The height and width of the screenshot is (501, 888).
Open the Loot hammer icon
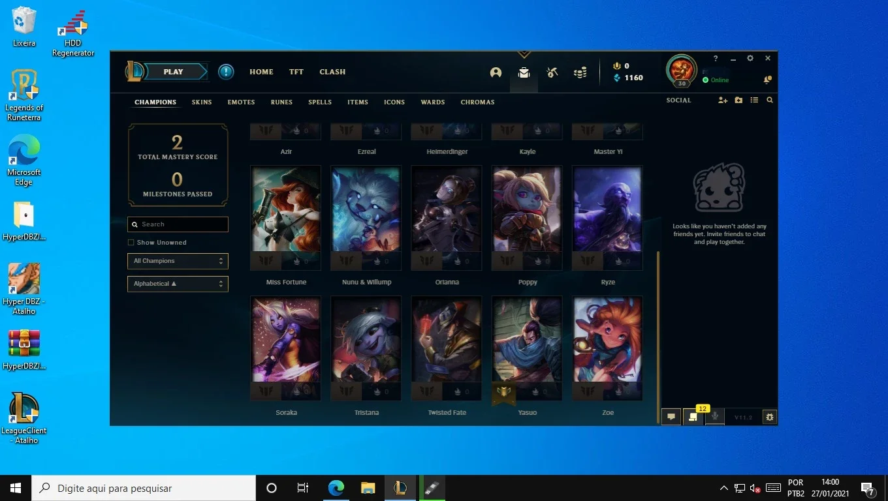click(552, 72)
